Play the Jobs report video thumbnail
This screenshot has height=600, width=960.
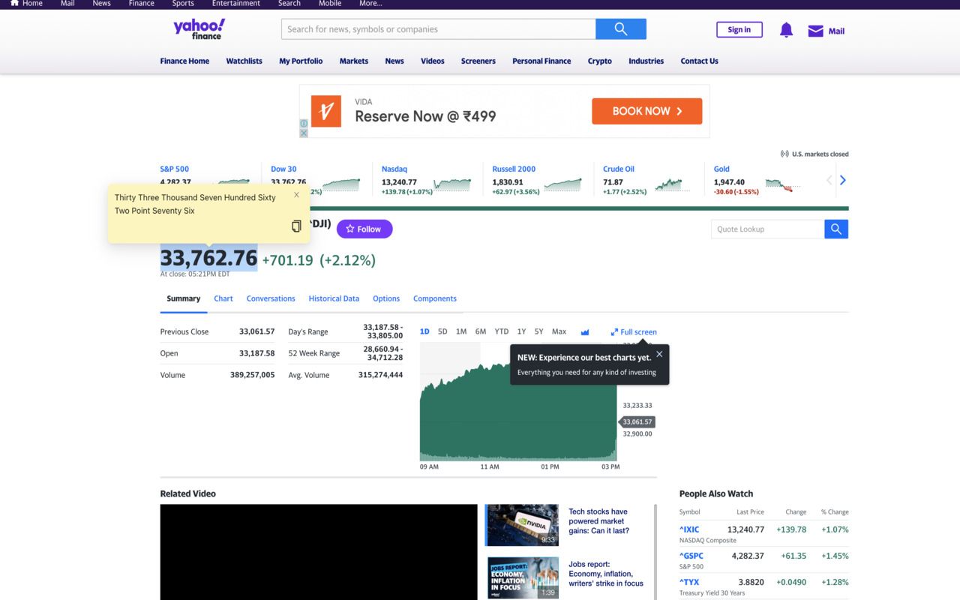coord(522,577)
